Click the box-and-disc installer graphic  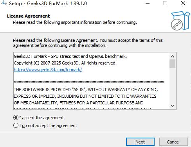tap(180, 21)
